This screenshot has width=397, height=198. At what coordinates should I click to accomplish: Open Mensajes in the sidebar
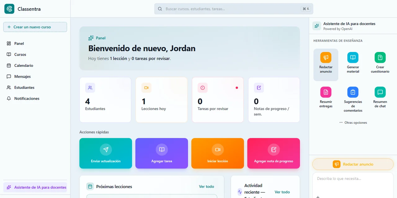pyautogui.click(x=35, y=76)
